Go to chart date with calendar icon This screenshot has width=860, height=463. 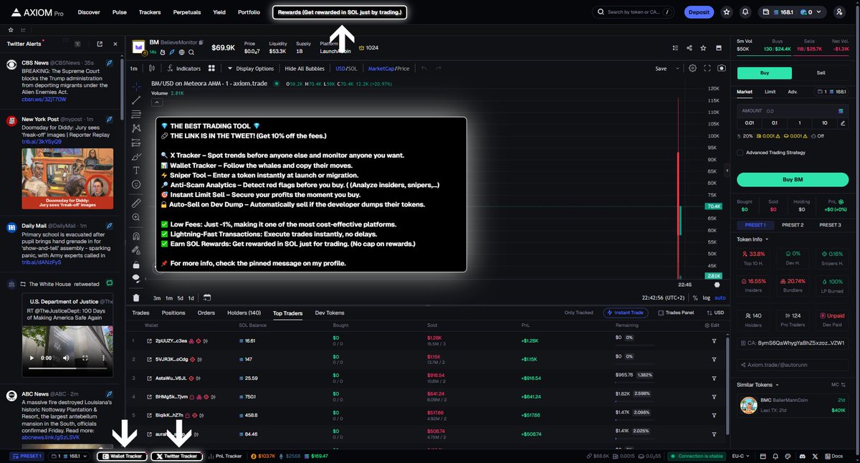point(206,297)
